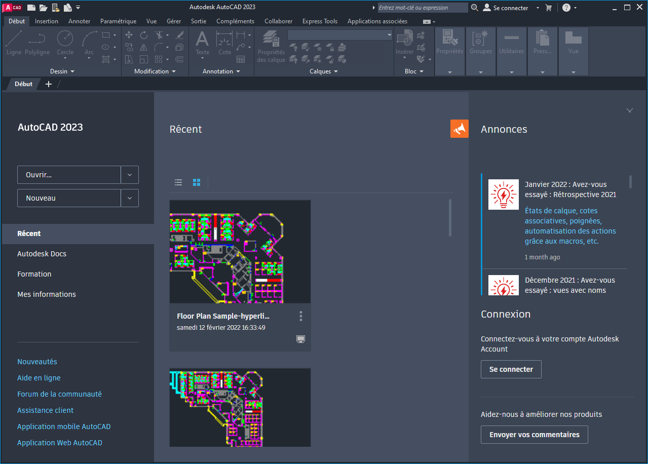Click the keyword search input field
The height and width of the screenshot is (464, 648).
(x=423, y=8)
